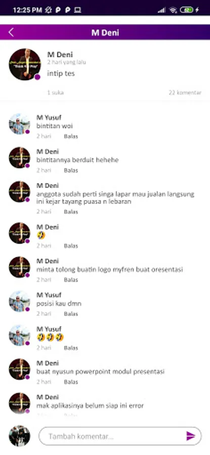Tap M Deni name in post header
210x455 pixels.
pyautogui.click(x=60, y=55)
